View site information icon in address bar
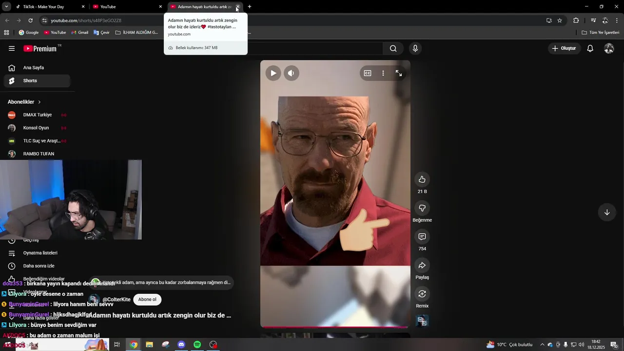Viewport: 624px width, 351px height. [44, 20]
